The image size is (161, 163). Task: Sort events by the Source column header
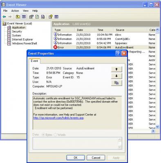click(130, 30)
